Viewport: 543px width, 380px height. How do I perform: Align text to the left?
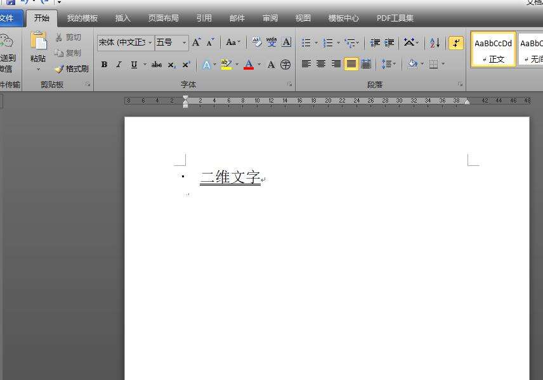tap(306, 64)
